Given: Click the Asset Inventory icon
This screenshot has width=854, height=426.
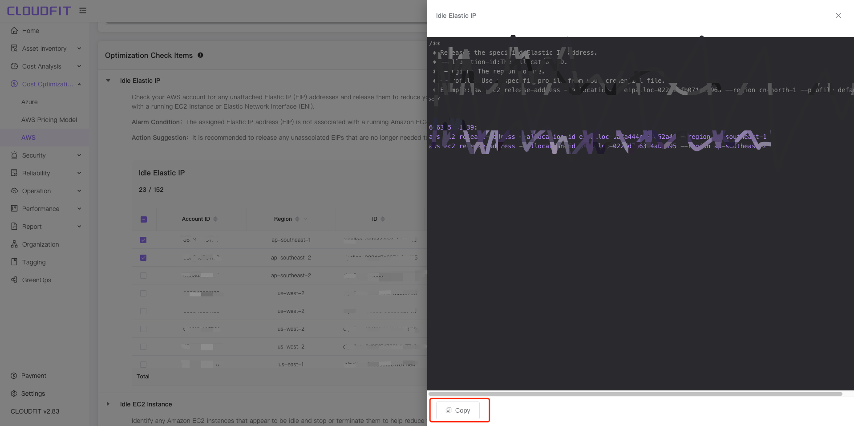Looking at the screenshot, I should pyautogui.click(x=14, y=48).
